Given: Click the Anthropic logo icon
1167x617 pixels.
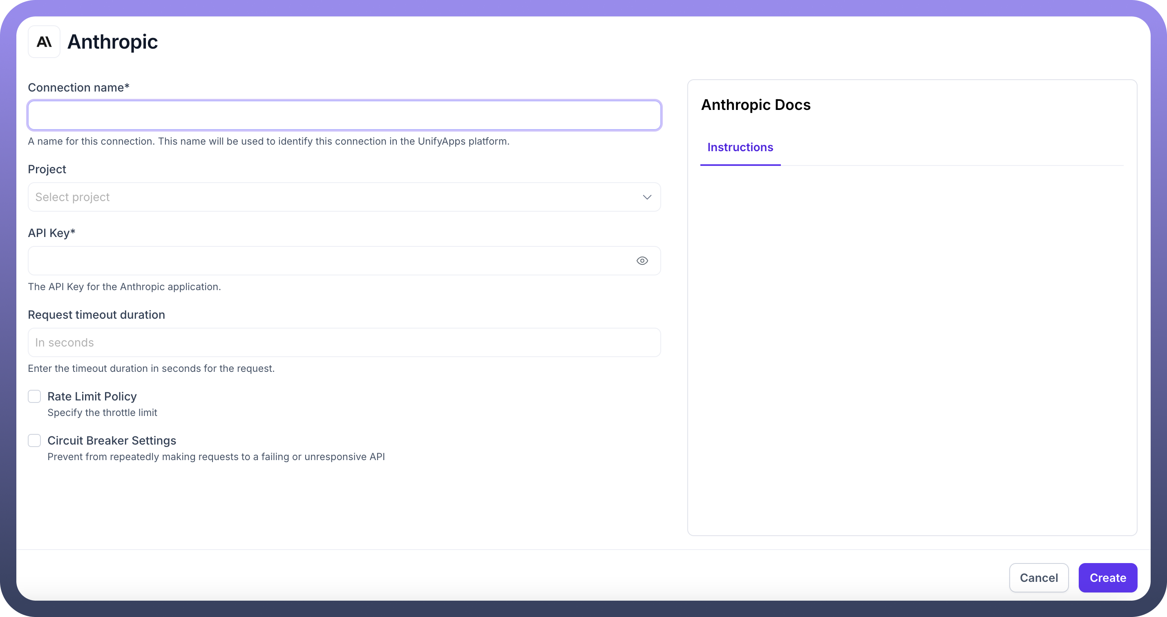Looking at the screenshot, I should pyautogui.click(x=44, y=42).
